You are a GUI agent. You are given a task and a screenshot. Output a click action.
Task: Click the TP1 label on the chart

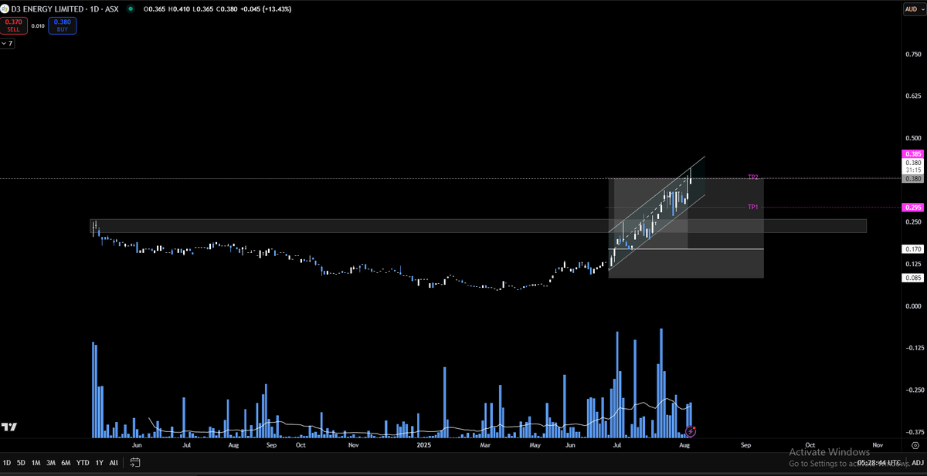pos(752,207)
